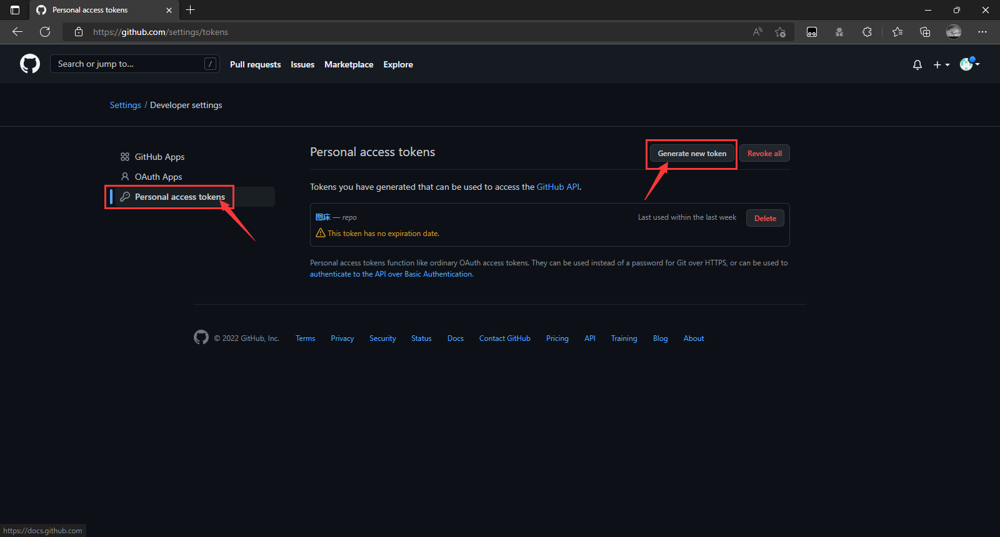This screenshot has width=1000, height=537.
Task: Click 'Last used within the last week' text
Action: (x=687, y=217)
